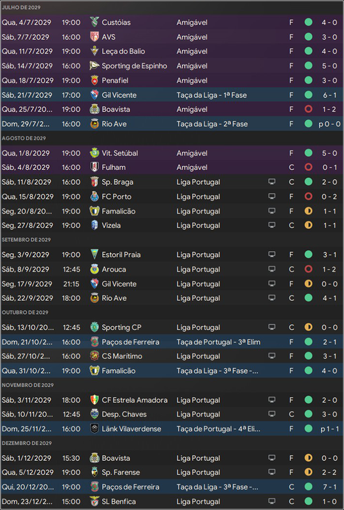
Task: Click the Custóias club badge icon
Action: click(x=94, y=22)
